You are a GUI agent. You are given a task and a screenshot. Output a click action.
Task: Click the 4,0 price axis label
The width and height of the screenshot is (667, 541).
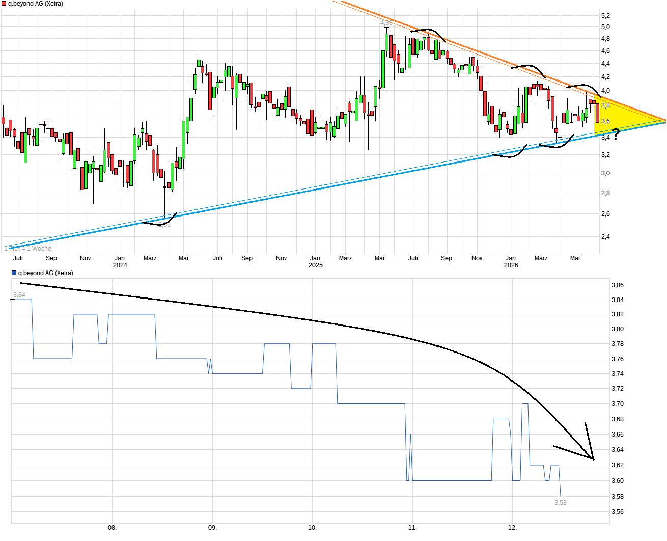tap(605, 91)
